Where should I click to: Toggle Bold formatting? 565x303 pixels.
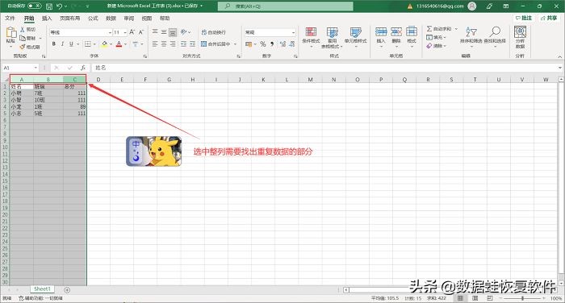(54, 44)
